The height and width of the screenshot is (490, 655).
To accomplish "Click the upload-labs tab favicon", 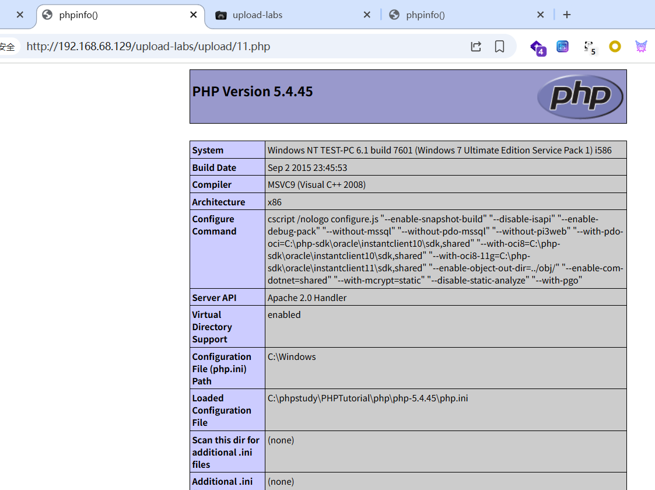I will click(x=221, y=15).
